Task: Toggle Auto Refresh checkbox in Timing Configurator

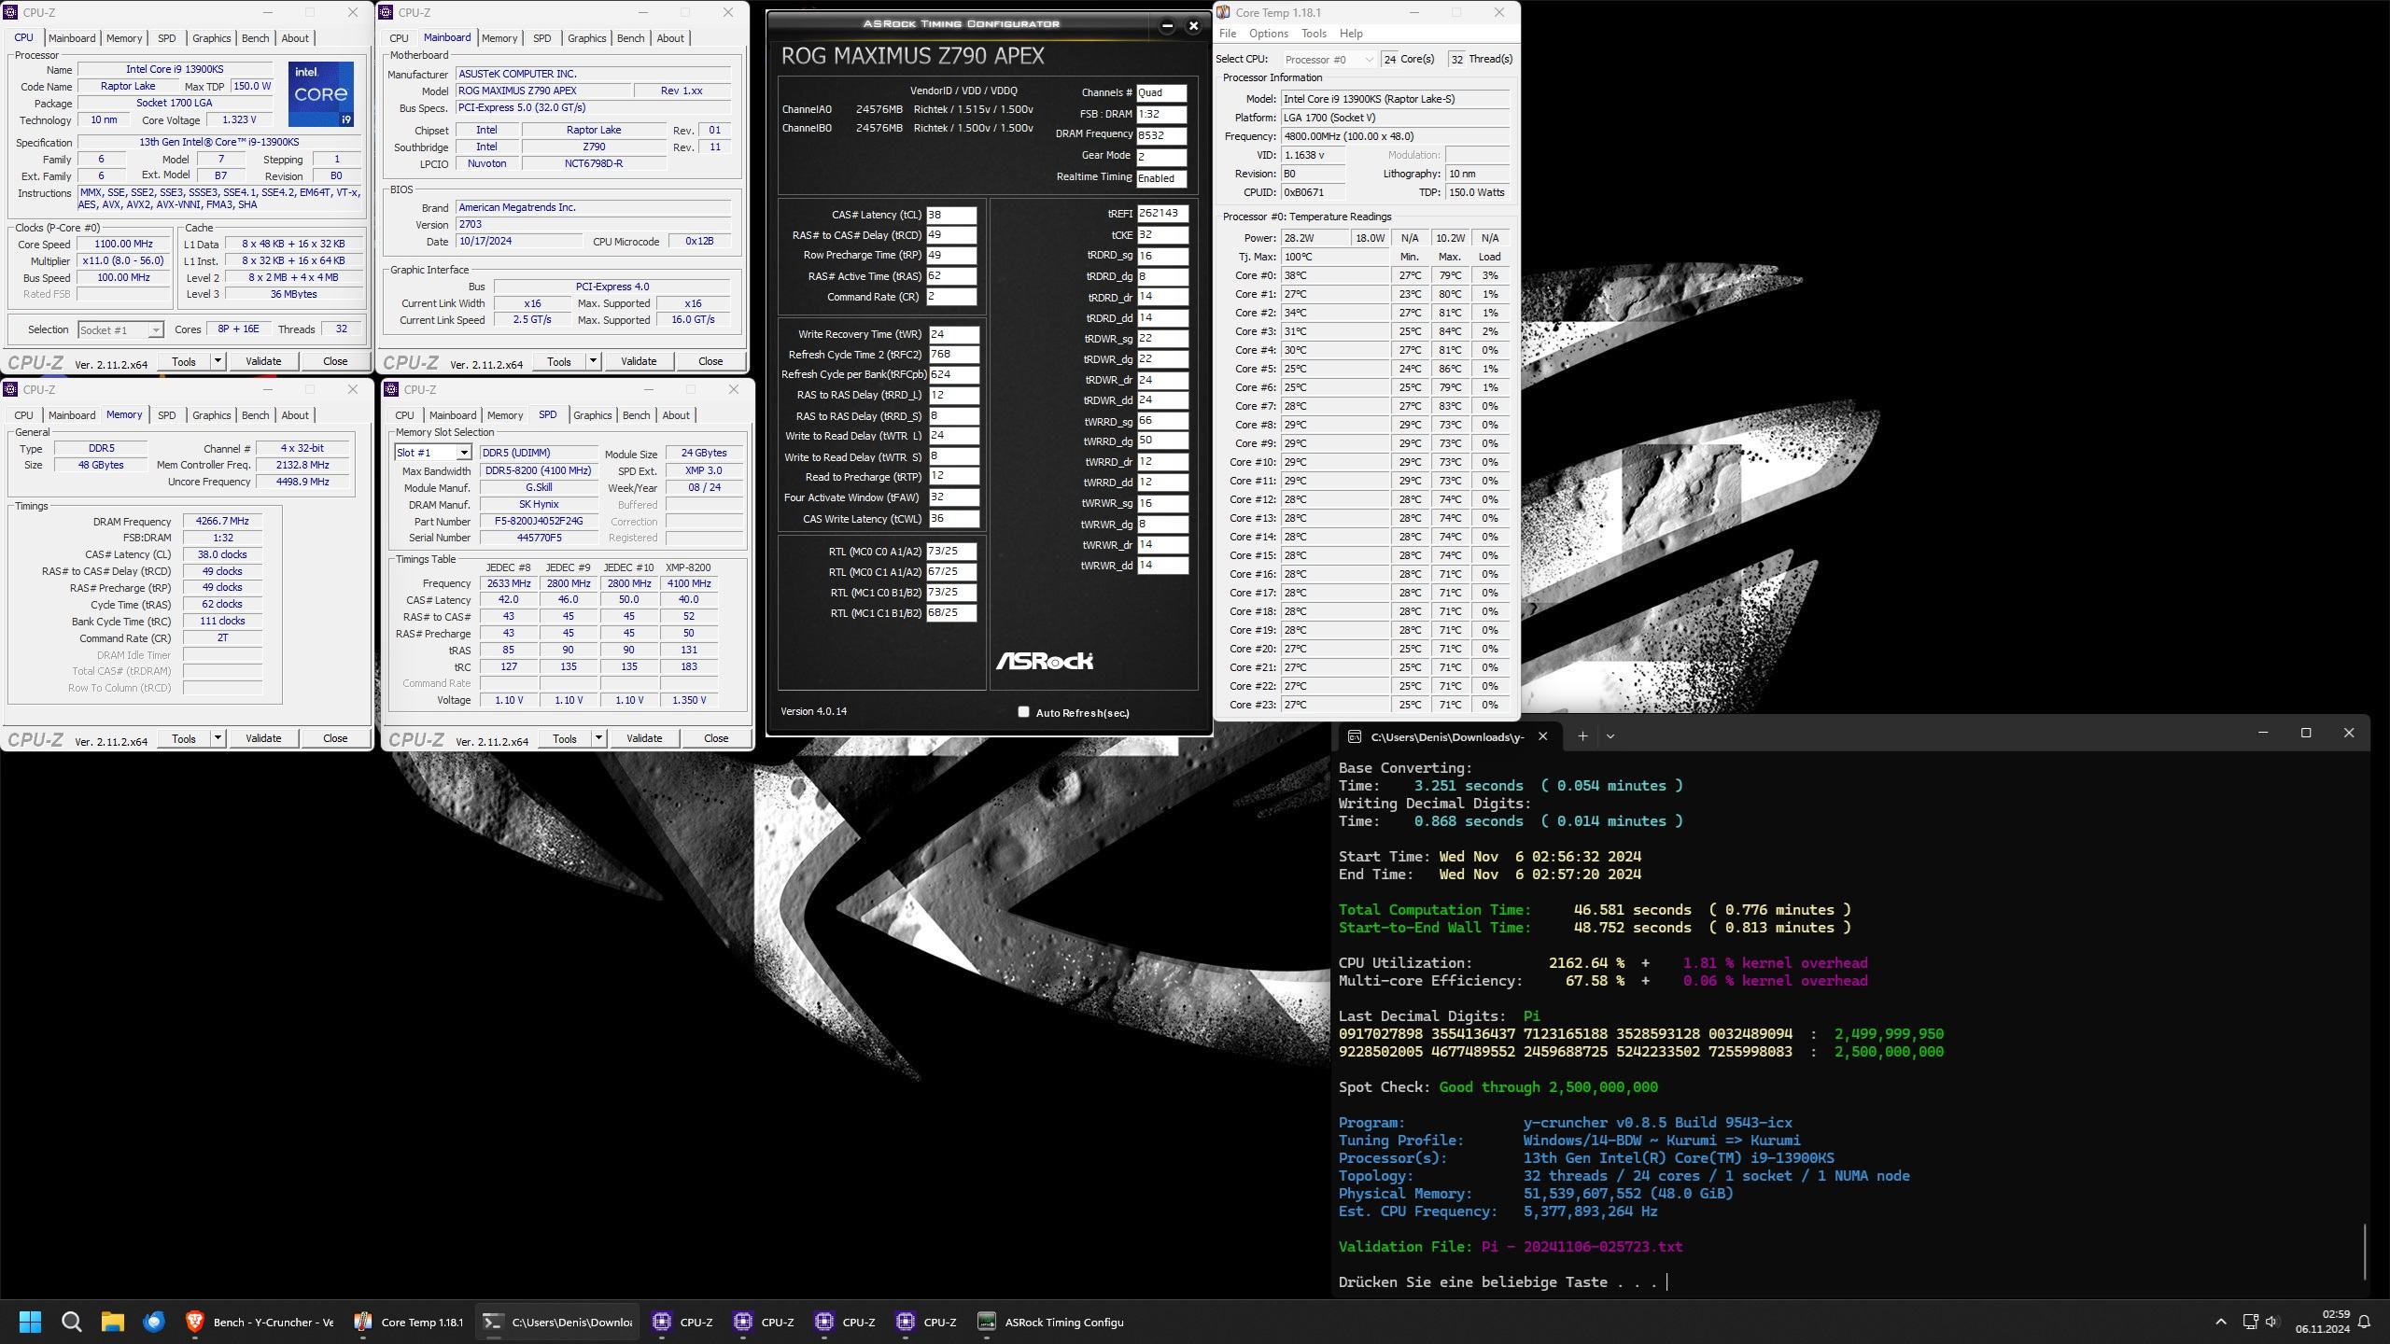Action: coord(1023,712)
